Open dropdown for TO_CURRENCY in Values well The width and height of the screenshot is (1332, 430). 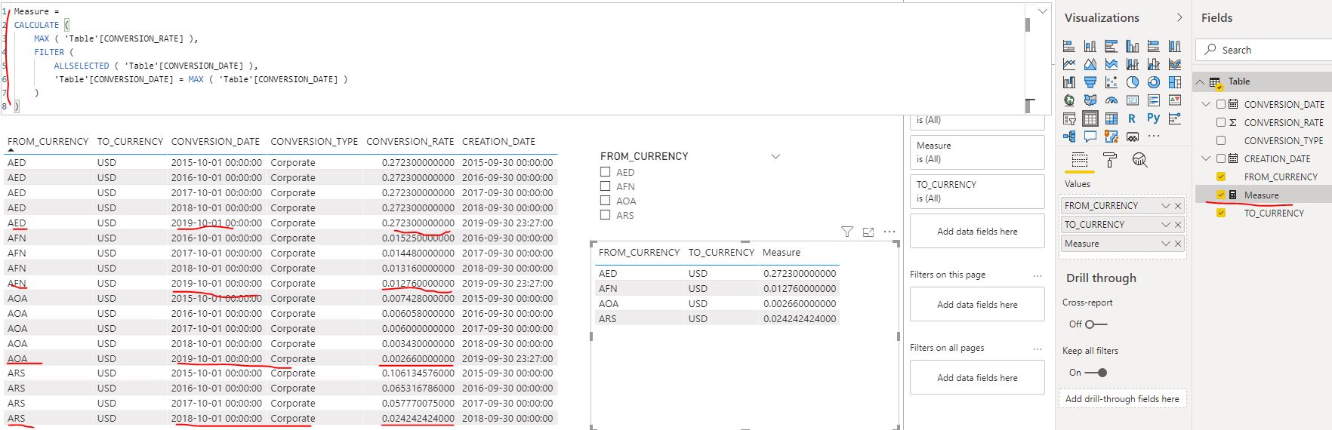pos(1165,225)
